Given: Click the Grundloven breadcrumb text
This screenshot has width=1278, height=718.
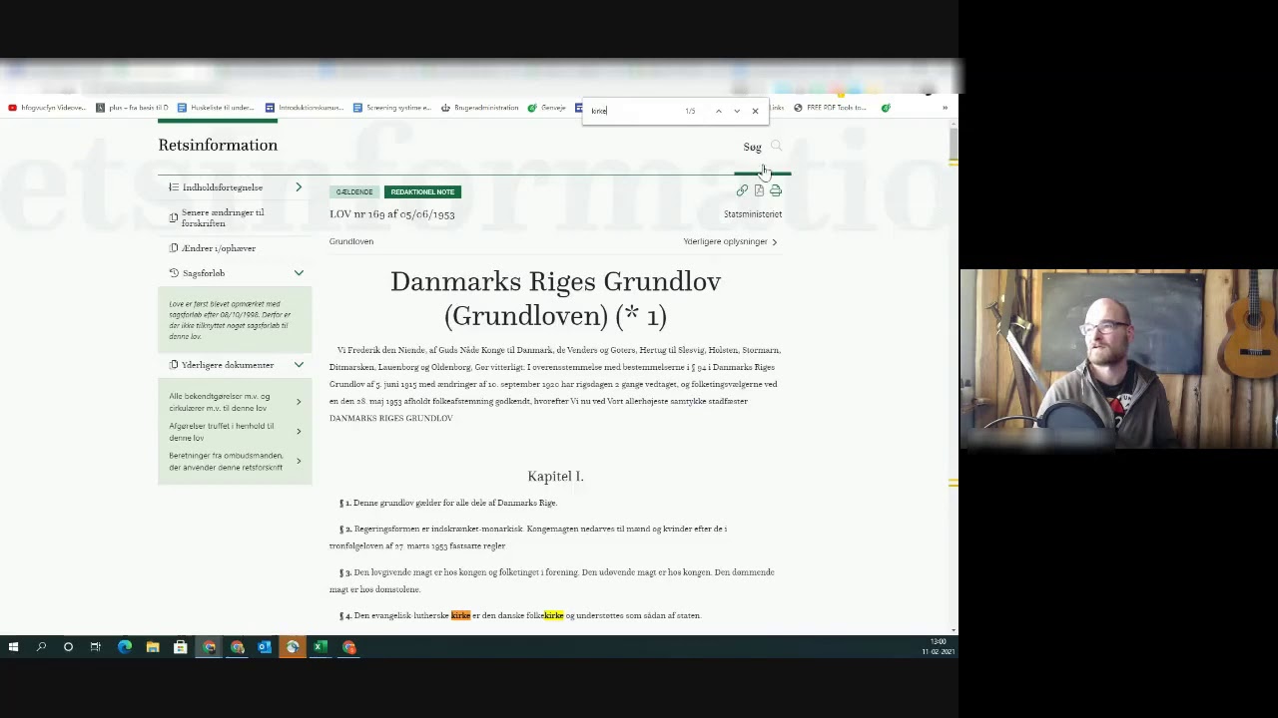Looking at the screenshot, I should pos(351,241).
